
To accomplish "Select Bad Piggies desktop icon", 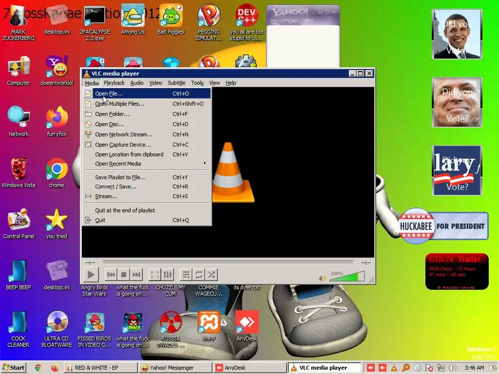I will tap(171, 20).
